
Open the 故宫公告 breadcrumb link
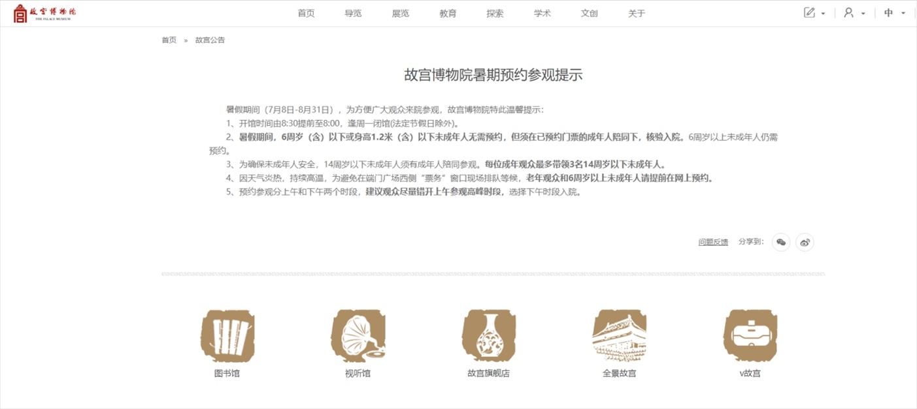click(210, 40)
